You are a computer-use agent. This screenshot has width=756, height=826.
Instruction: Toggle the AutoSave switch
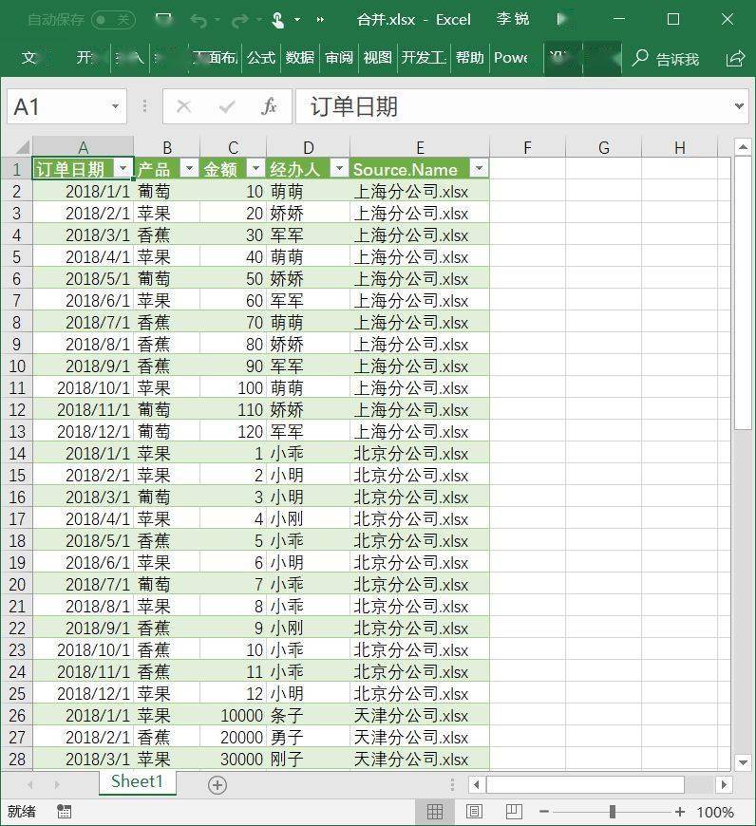pos(113,20)
